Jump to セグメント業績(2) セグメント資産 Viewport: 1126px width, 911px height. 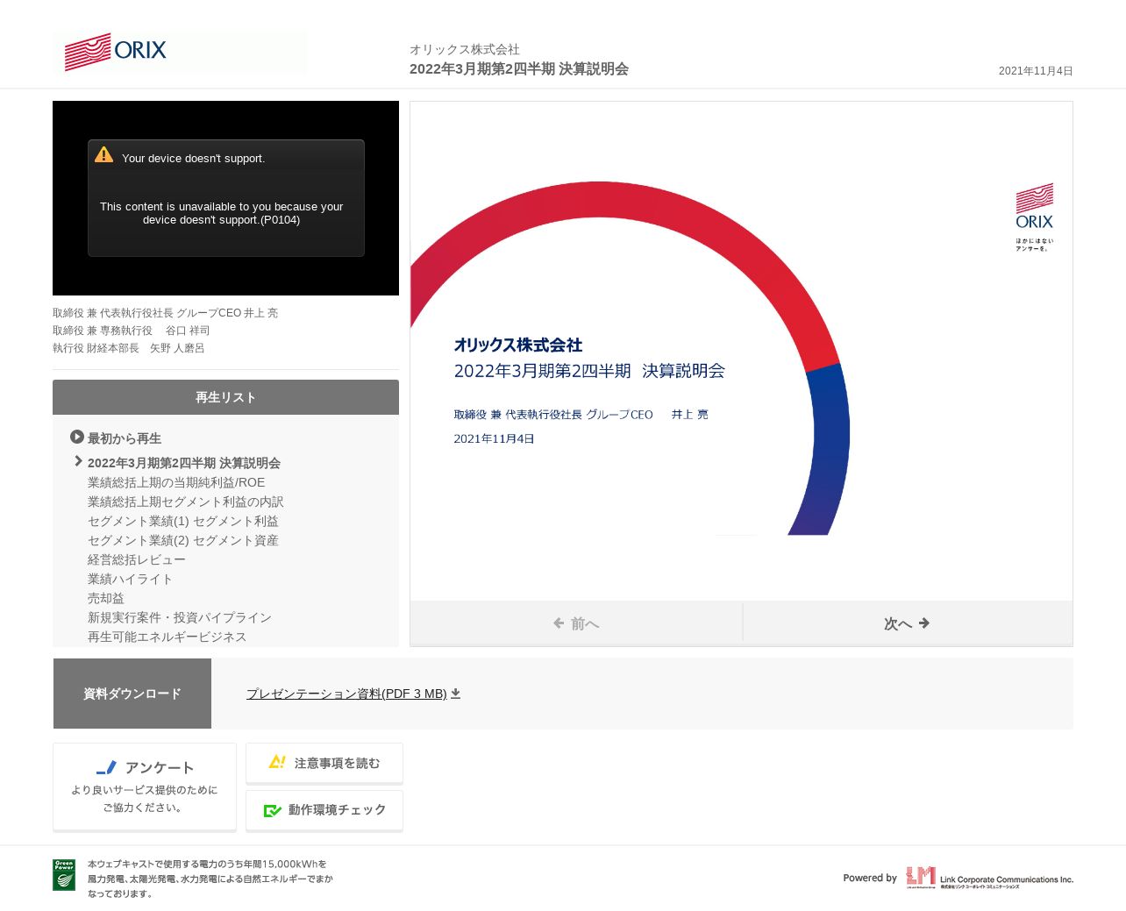point(183,540)
